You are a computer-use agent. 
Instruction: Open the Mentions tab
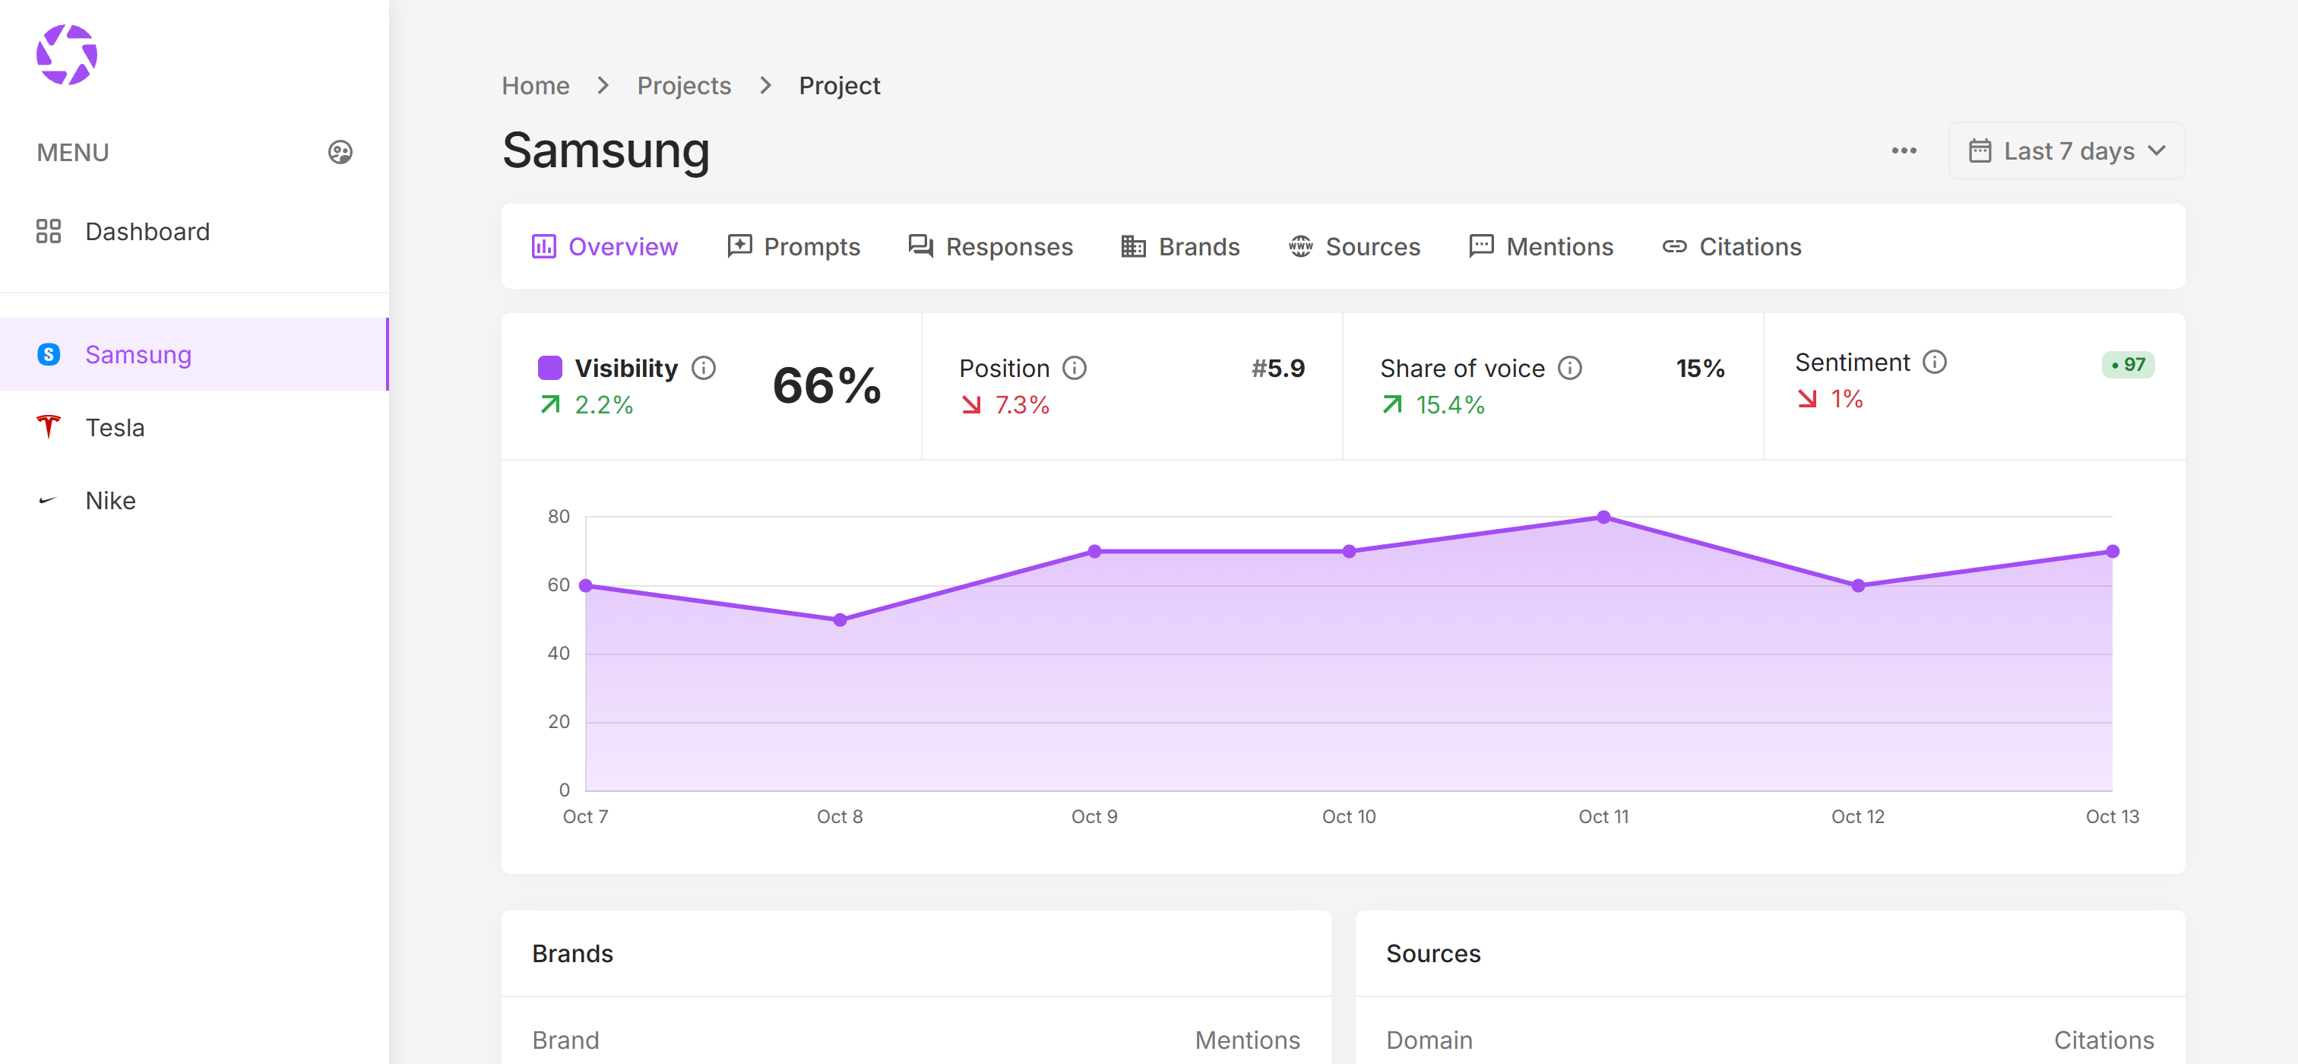tap(1540, 246)
